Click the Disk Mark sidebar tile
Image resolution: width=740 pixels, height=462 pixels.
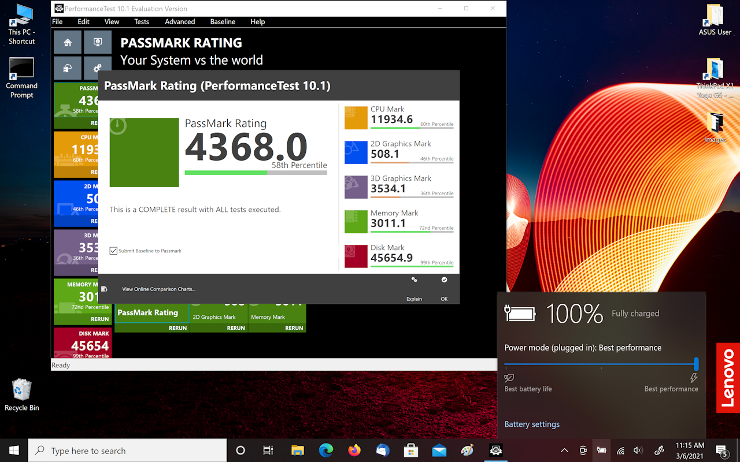pyautogui.click(x=83, y=344)
